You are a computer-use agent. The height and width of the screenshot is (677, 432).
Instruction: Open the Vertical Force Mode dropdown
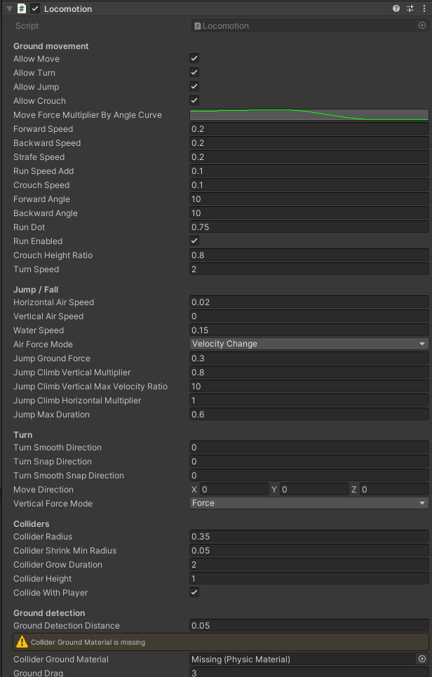[x=309, y=503]
